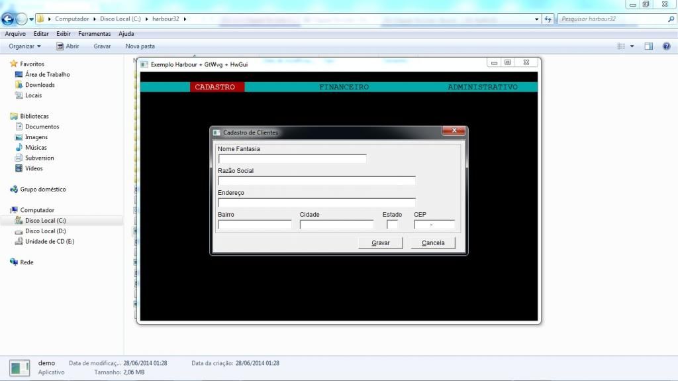Expand the Organizar dropdown
Viewport: 678px width, 381px height.
(x=25, y=46)
